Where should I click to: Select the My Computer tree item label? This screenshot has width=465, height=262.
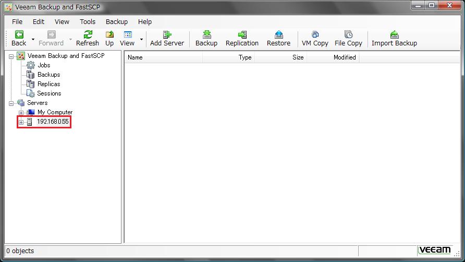(55, 112)
